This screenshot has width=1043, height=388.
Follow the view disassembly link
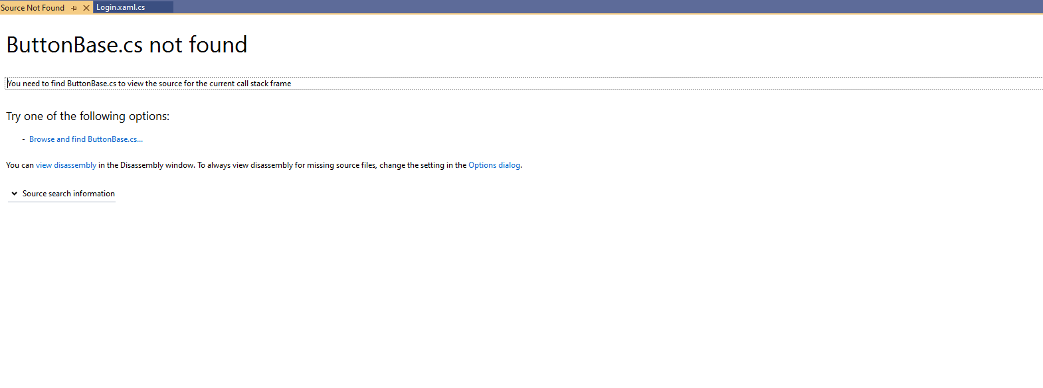[66, 165]
